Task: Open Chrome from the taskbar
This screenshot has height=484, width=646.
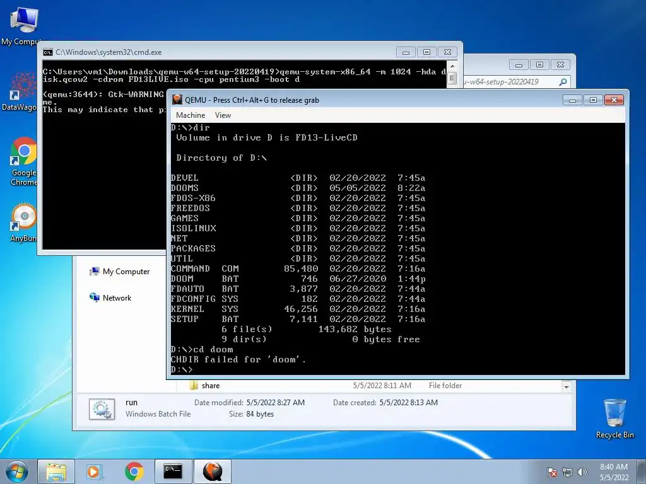Action: (134, 471)
